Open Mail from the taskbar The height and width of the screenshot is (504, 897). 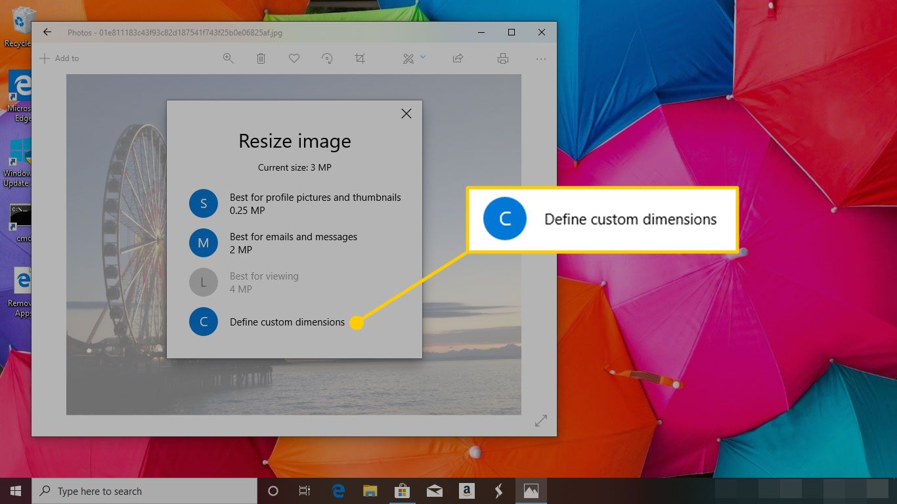434,491
